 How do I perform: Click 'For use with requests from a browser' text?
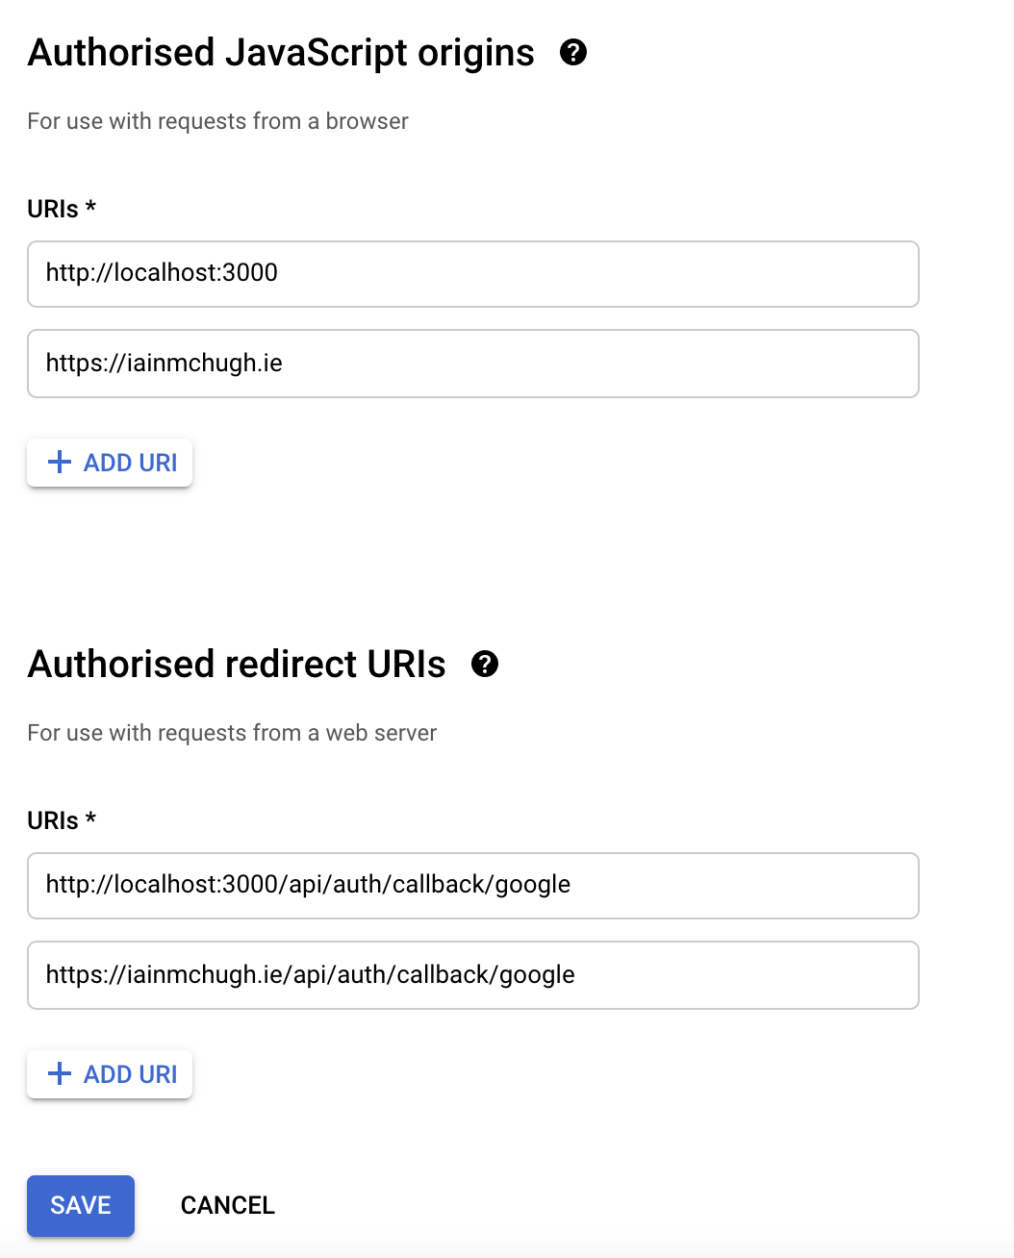217,121
